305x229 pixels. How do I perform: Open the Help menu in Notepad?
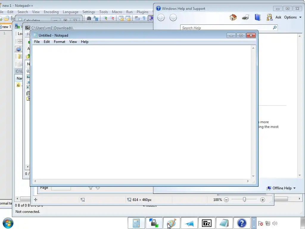coord(85,42)
